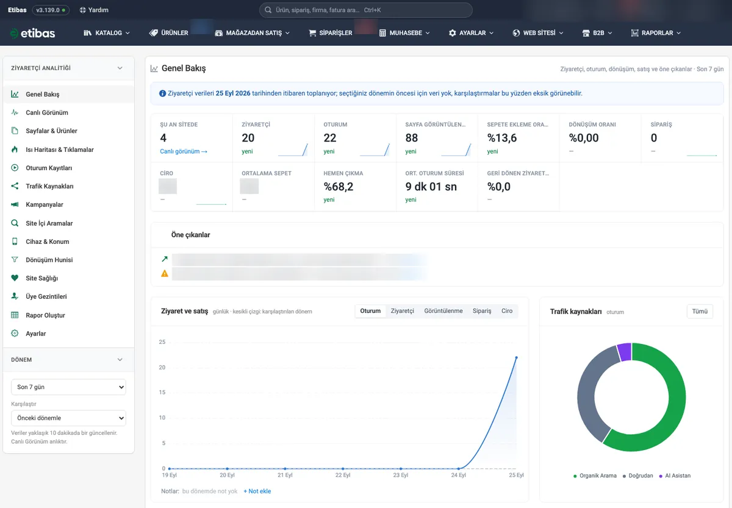Screen dimensions: 732x508
Task: Expand the RAPORLAR top menu
Action: (x=656, y=33)
